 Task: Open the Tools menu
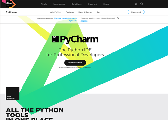pyautogui.click(x=44, y=4)
